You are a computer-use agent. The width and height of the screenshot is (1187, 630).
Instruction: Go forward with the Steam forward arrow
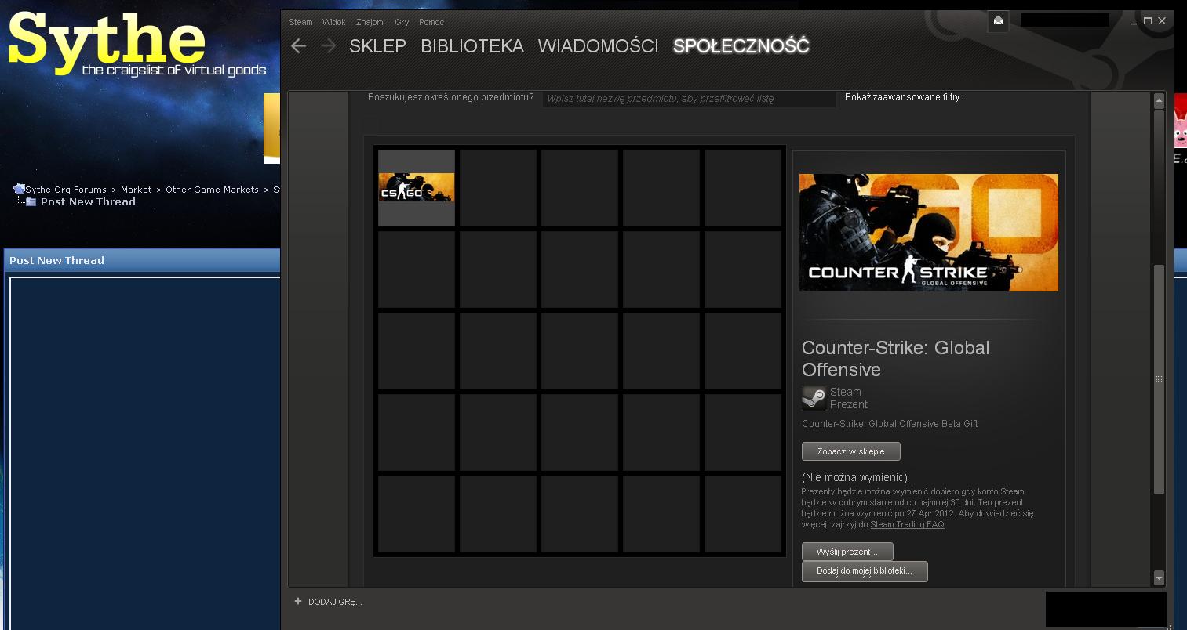[x=328, y=46]
